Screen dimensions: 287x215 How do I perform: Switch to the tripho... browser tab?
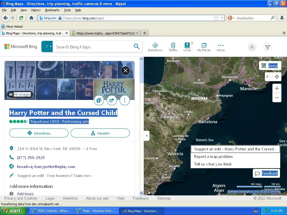[x=105, y=33]
